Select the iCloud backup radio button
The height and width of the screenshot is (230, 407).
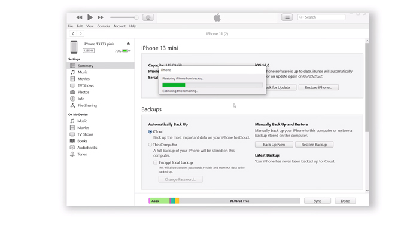(x=150, y=131)
